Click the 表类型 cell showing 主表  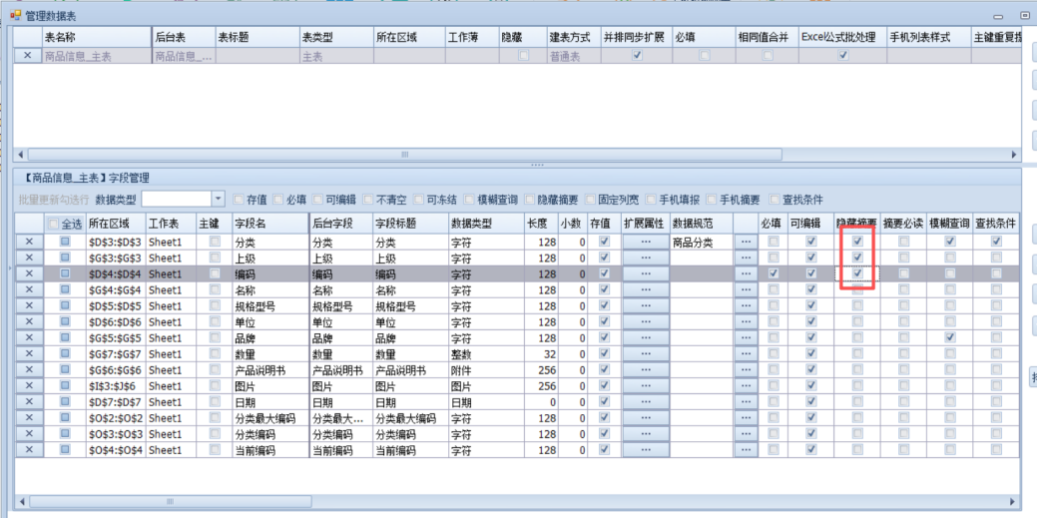point(334,57)
